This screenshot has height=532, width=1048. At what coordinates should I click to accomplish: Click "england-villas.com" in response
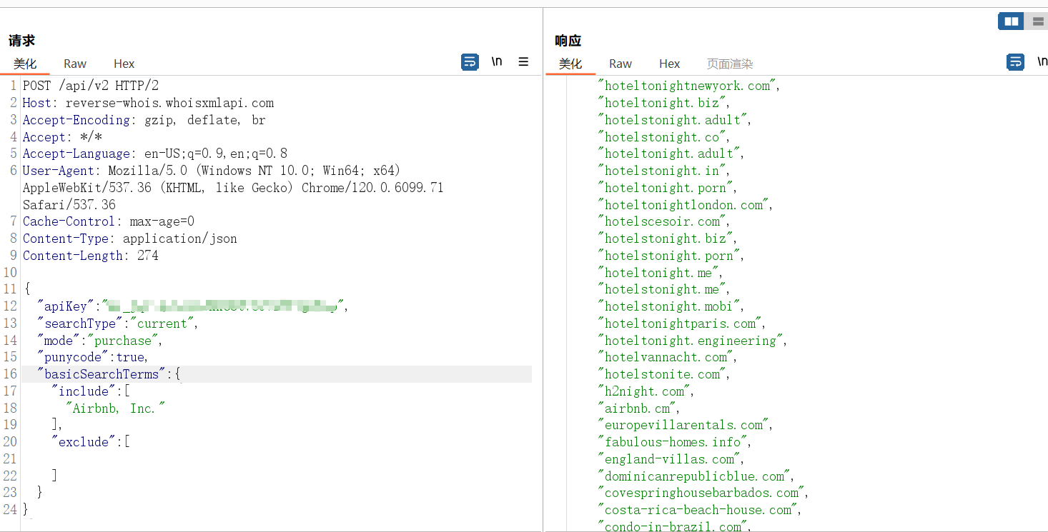click(x=670, y=459)
